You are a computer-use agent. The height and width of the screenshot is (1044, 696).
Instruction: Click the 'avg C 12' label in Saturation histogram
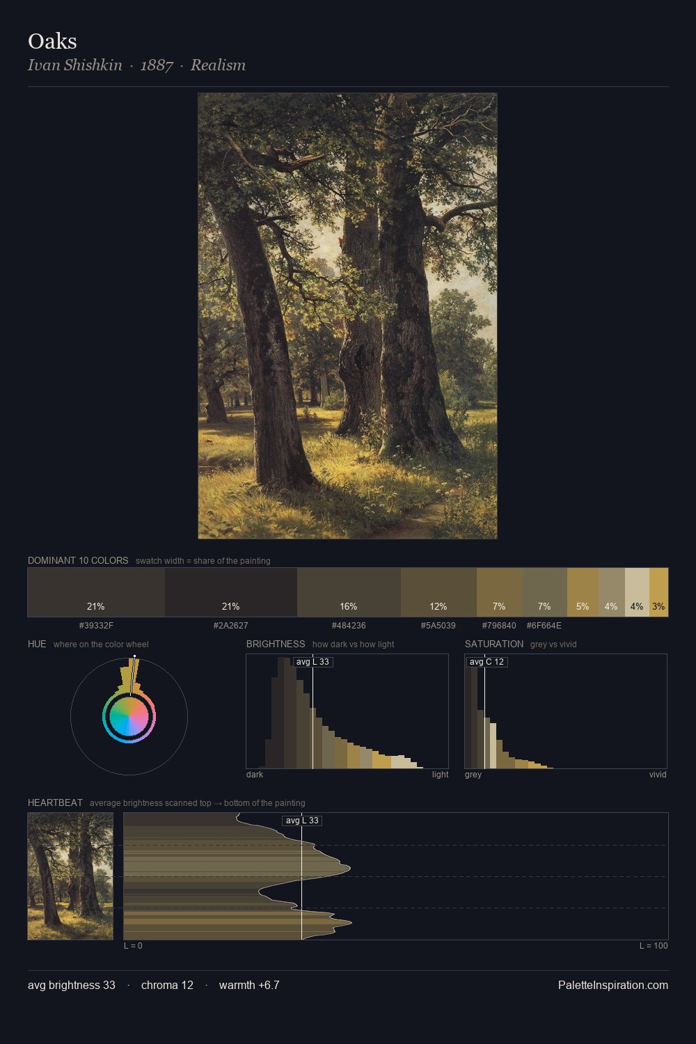[x=487, y=662]
